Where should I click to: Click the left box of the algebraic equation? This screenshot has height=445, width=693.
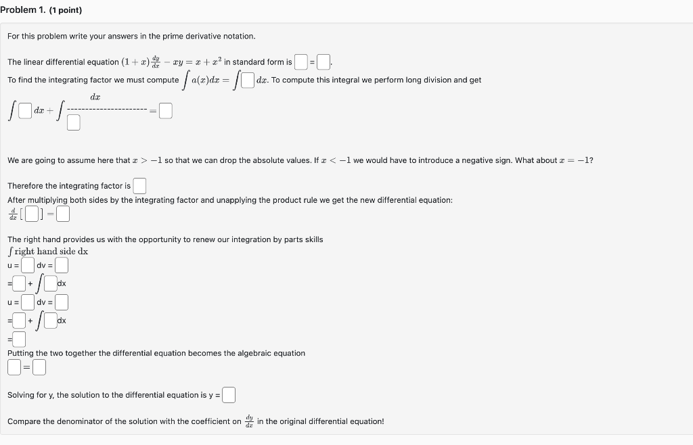(x=14, y=367)
